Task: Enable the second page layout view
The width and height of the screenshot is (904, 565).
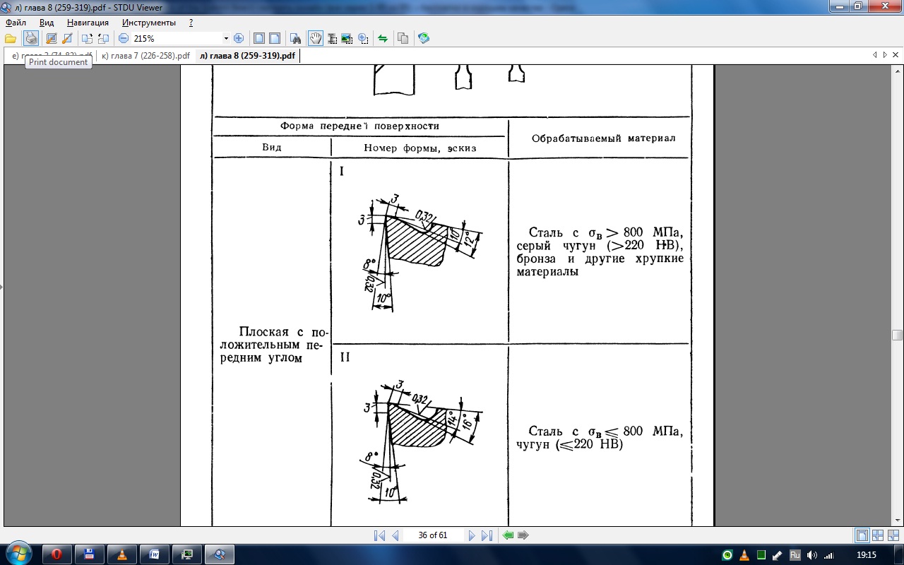Action: pos(878,535)
